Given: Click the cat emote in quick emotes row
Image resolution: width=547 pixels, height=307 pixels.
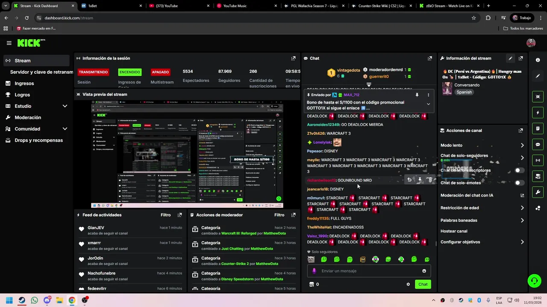Looking at the screenshot, I should click(x=311, y=259).
